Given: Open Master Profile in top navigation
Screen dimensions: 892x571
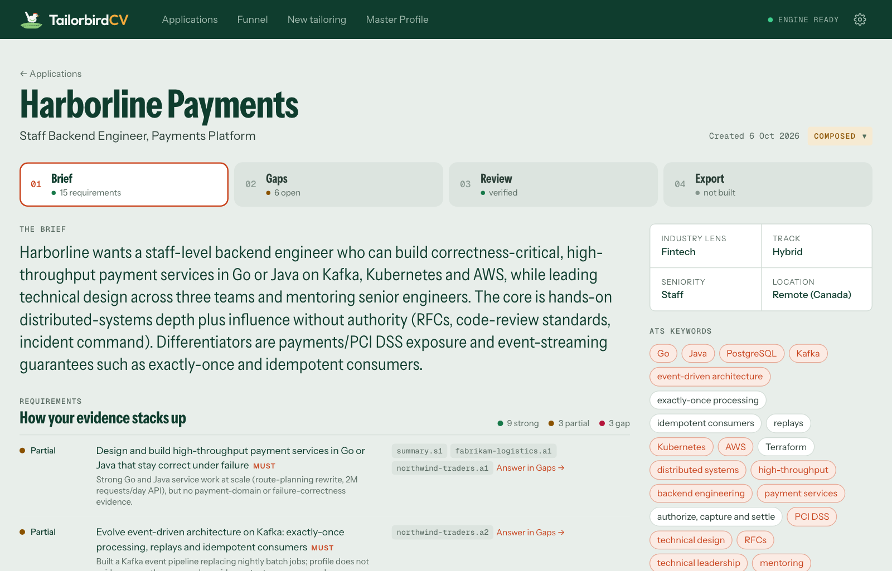Looking at the screenshot, I should pos(397,19).
